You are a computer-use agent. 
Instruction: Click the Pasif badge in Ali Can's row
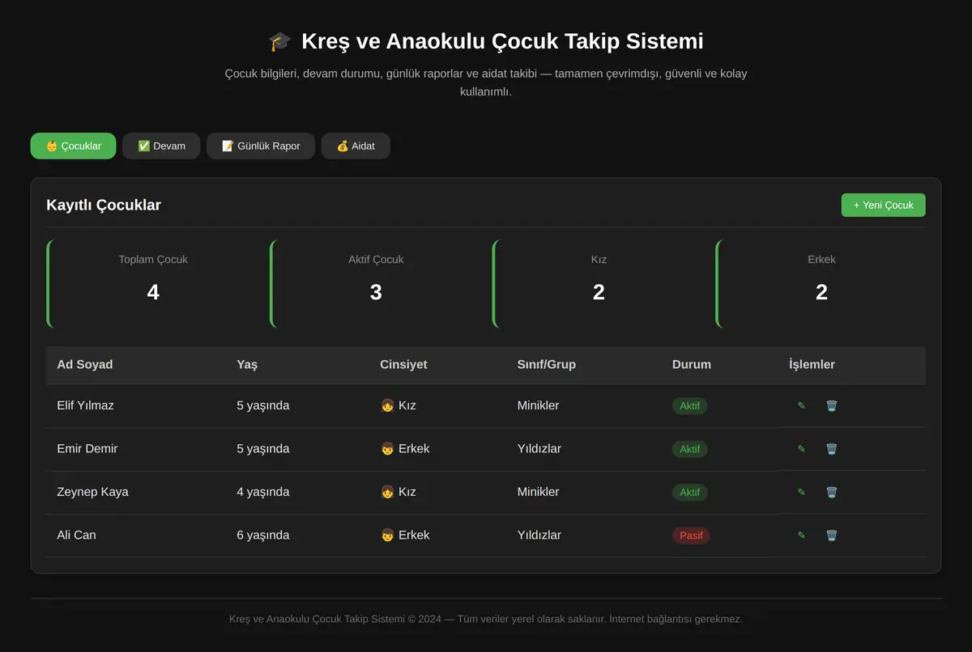(691, 536)
